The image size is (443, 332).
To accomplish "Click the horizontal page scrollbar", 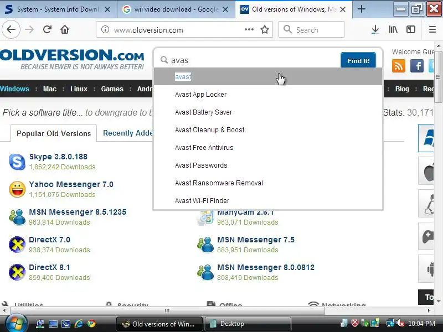I will [167, 310].
